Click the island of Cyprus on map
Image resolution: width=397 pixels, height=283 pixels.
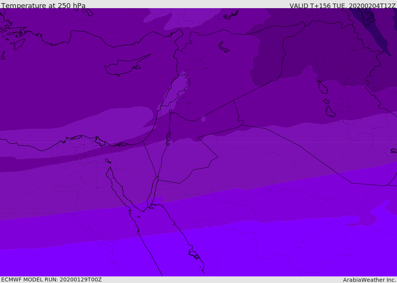click(x=127, y=66)
